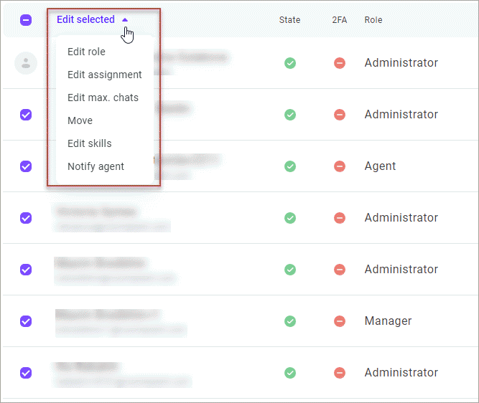Click 2FA icon in row just above Manager row
The image size is (479, 403).
(x=340, y=270)
